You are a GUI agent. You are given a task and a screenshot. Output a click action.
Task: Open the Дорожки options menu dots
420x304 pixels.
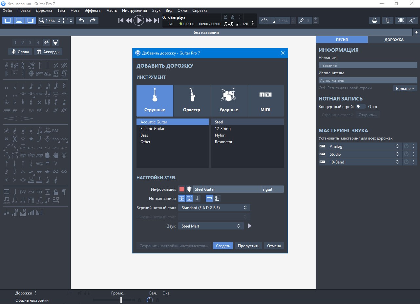click(x=36, y=293)
